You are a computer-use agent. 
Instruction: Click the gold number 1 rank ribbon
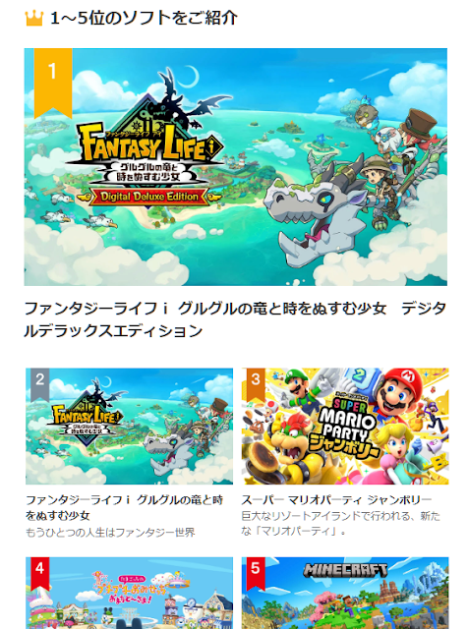pyautogui.click(x=53, y=83)
